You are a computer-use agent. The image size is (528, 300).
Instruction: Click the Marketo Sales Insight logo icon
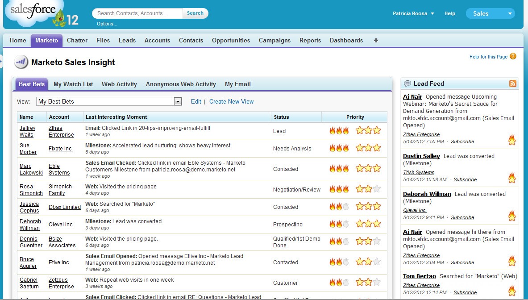coord(21,62)
